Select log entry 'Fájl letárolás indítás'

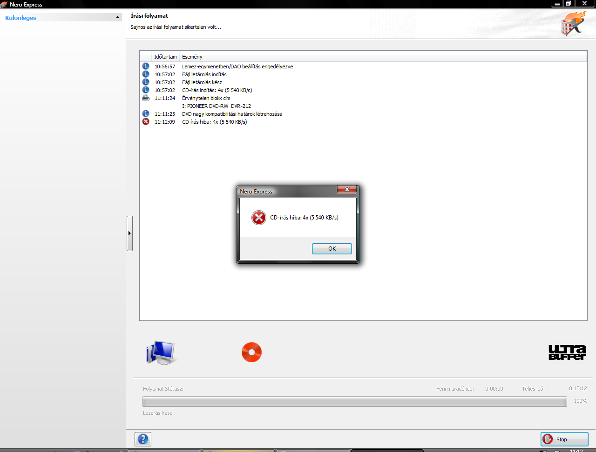tap(204, 74)
